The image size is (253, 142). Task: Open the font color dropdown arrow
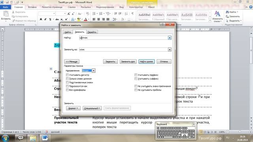point(89,19)
